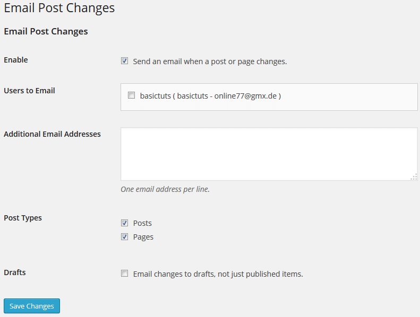Click the Save Changes button
420x317 pixels.
click(32, 306)
